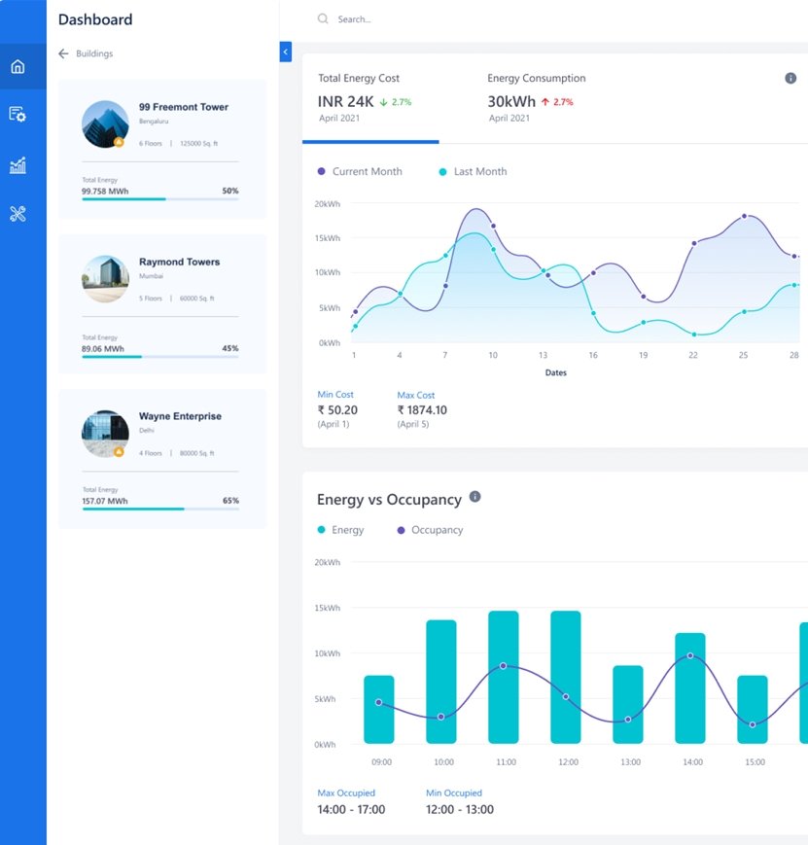Toggle the Energy legend series
The image size is (808, 845).
point(340,530)
